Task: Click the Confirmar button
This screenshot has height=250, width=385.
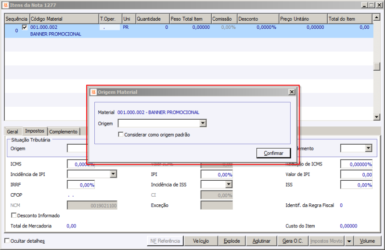Action: point(273,153)
